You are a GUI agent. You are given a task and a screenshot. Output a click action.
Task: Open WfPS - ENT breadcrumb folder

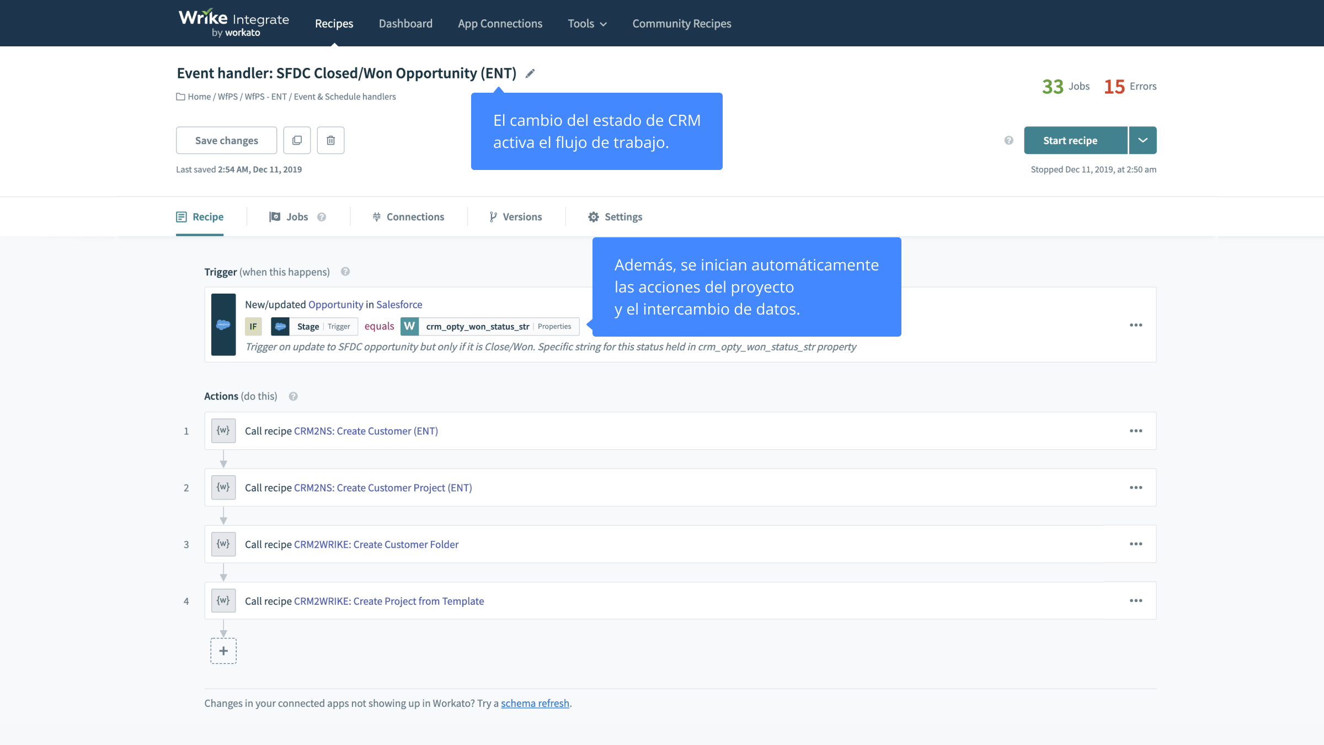266,97
